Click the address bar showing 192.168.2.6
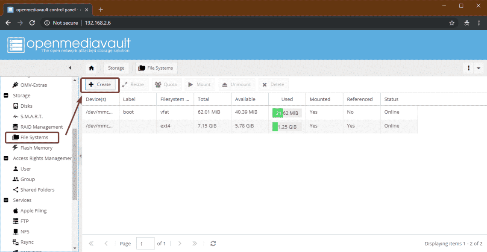487x252 pixels. point(98,23)
